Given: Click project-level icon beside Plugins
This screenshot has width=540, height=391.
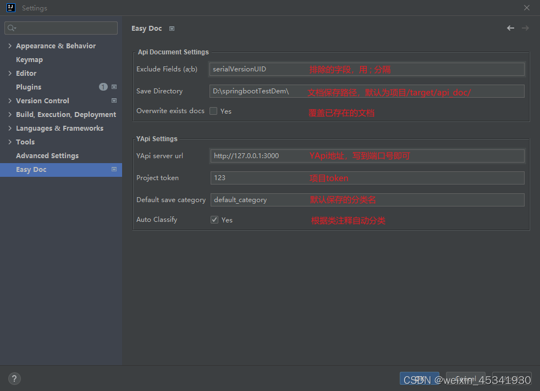Looking at the screenshot, I should pyautogui.click(x=114, y=87).
